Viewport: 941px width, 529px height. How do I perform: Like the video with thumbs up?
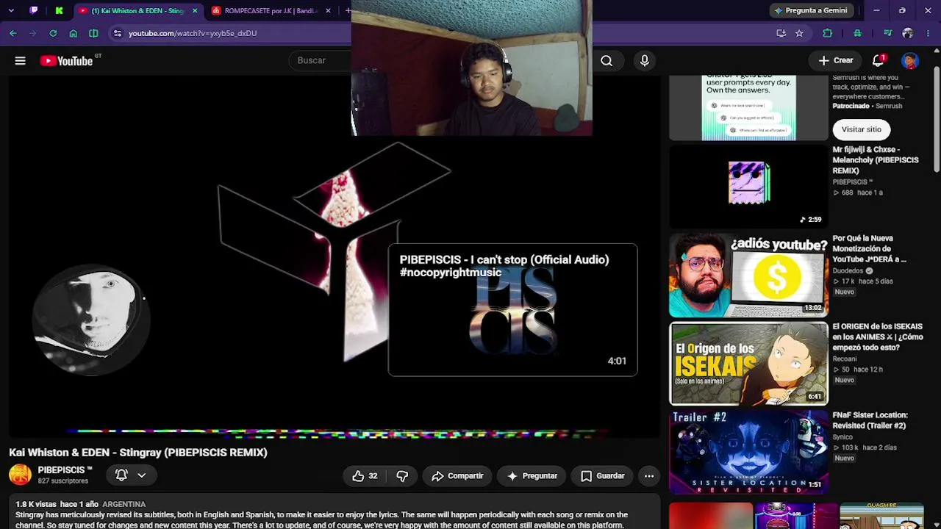point(364,476)
